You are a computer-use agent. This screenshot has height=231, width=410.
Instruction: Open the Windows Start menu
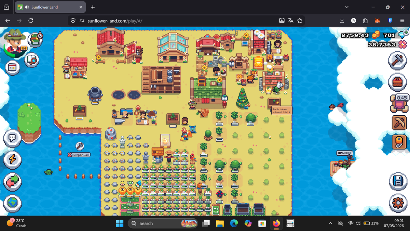pos(120,223)
